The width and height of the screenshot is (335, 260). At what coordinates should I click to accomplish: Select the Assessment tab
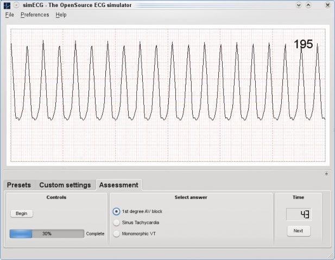point(119,185)
